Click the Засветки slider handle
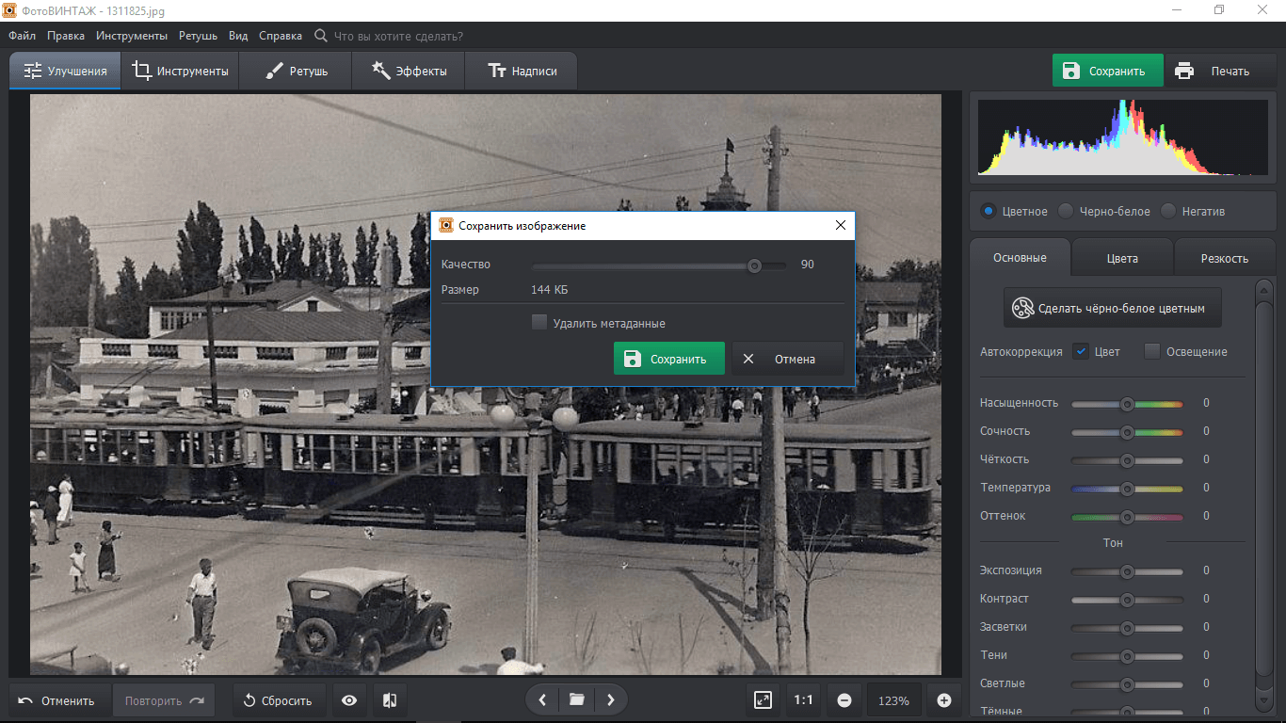The image size is (1286, 723). click(1127, 628)
